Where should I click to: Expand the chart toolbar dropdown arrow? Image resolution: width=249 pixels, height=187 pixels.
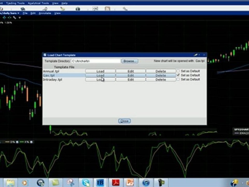(19, 18)
